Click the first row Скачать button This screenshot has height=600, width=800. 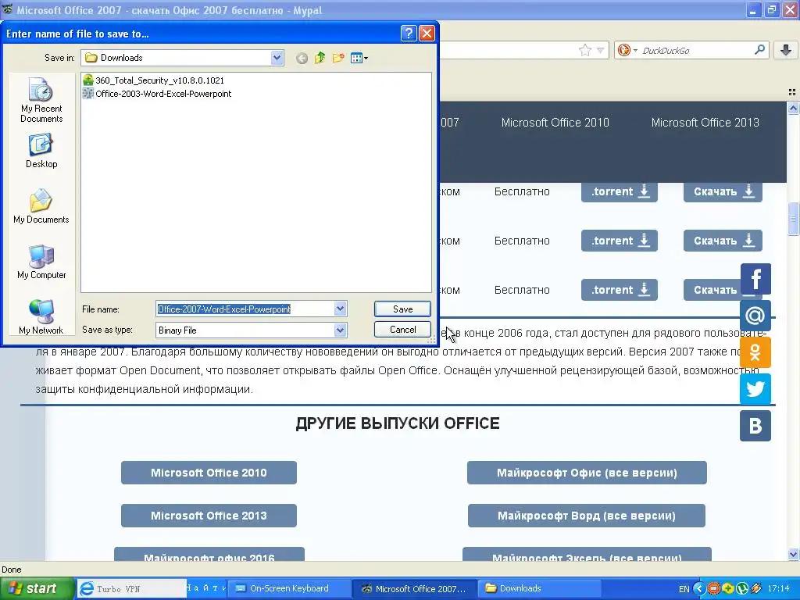(723, 192)
